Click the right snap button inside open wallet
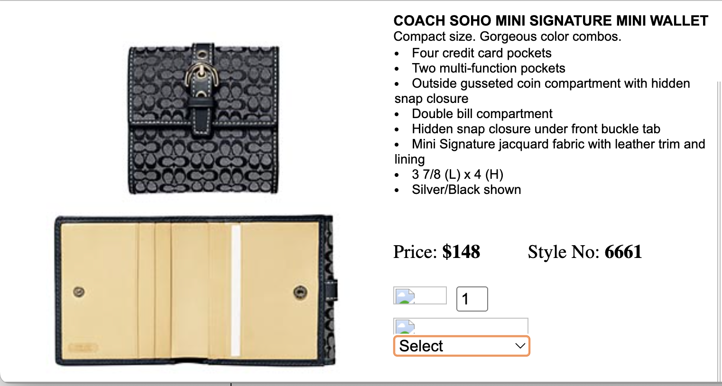 (x=300, y=293)
